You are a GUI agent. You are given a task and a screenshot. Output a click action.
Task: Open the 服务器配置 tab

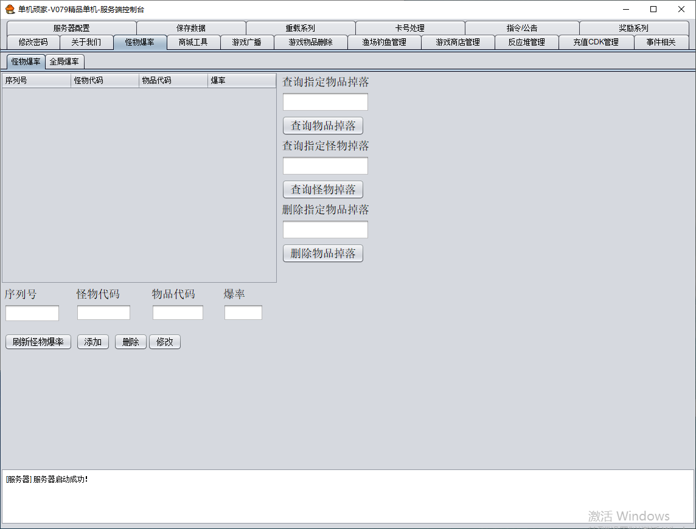71,28
